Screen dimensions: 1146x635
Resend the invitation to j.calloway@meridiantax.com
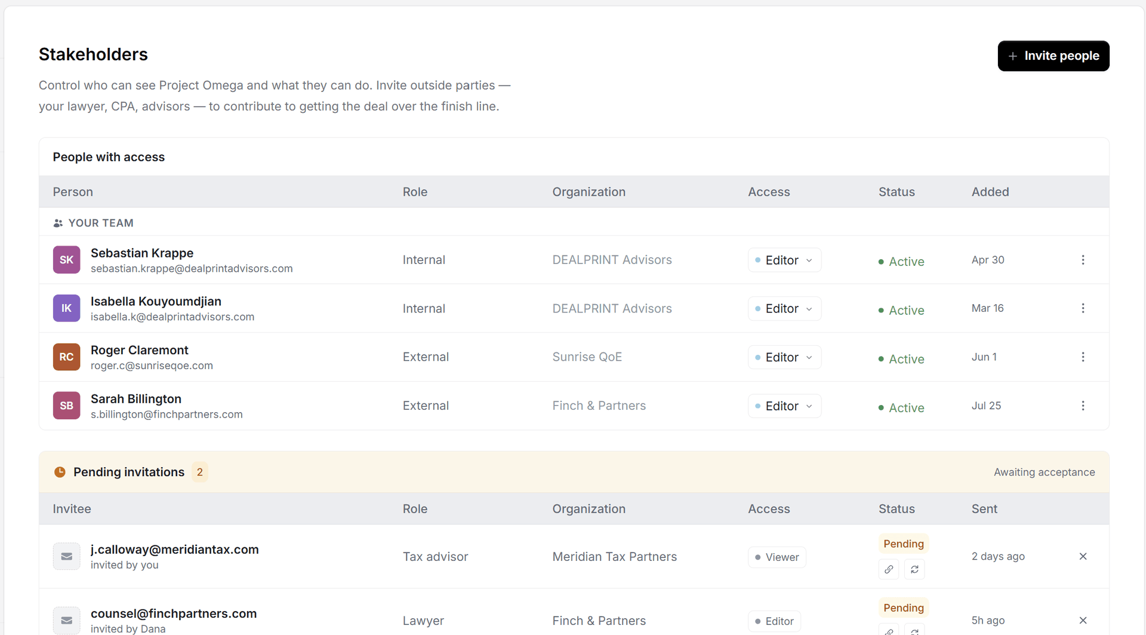[x=914, y=569]
